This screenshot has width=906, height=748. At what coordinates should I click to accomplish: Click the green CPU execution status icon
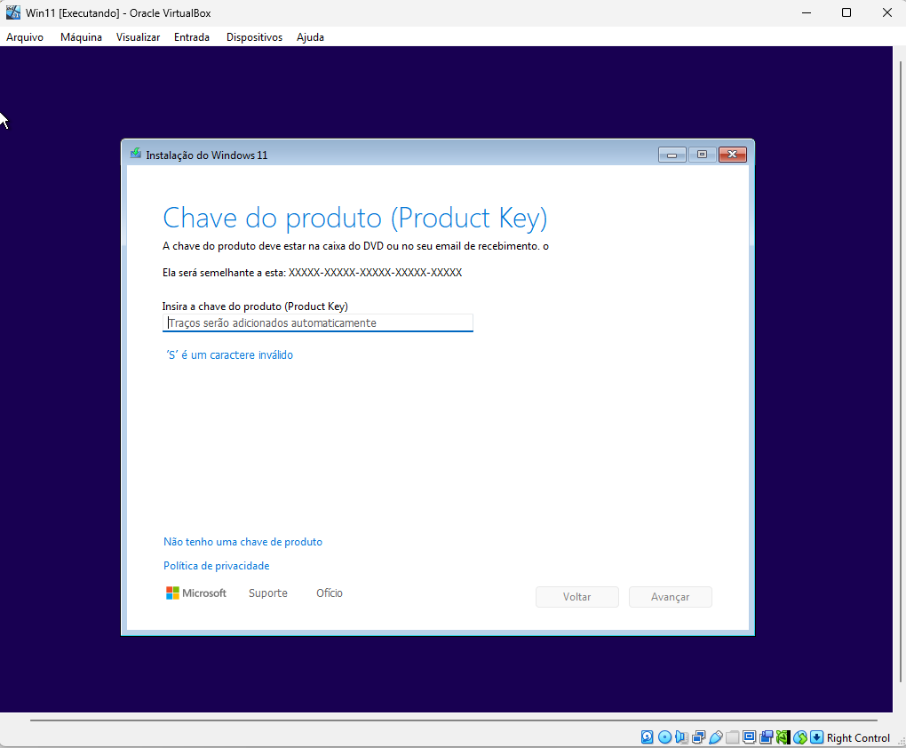coord(783,737)
